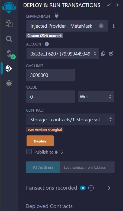Open the Account selection dropdown
The height and width of the screenshot is (211, 123).
(63, 54)
